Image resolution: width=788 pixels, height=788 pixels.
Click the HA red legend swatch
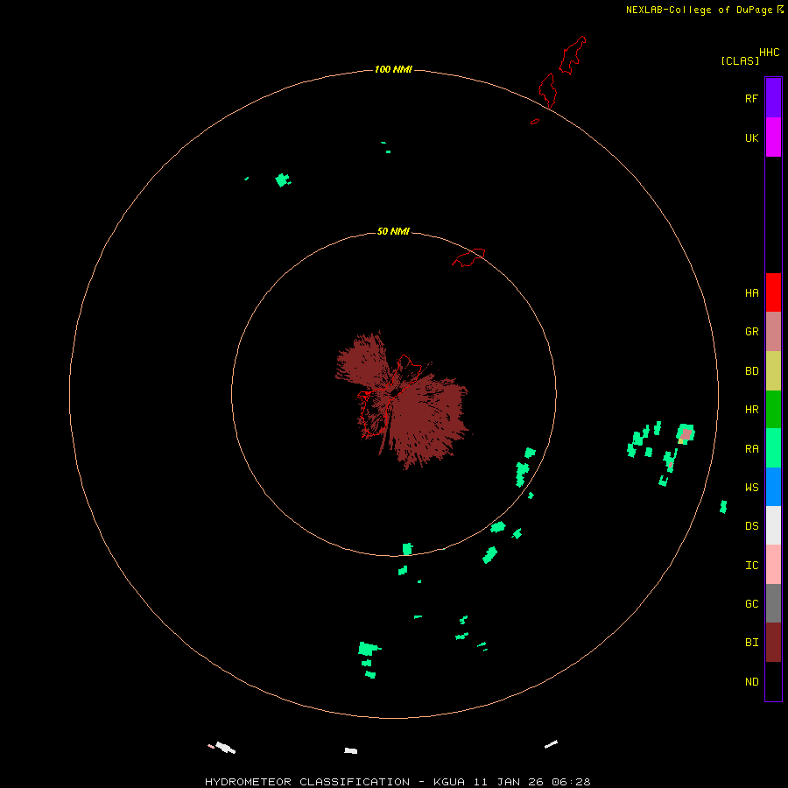point(773,292)
